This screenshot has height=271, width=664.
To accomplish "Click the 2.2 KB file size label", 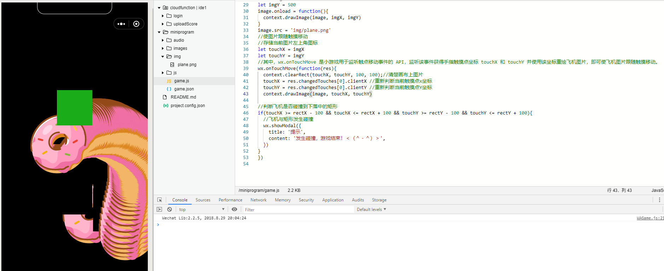I will (294, 190).
